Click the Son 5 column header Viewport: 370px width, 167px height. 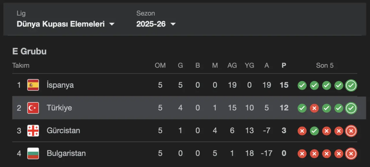[x=325, y=65]
